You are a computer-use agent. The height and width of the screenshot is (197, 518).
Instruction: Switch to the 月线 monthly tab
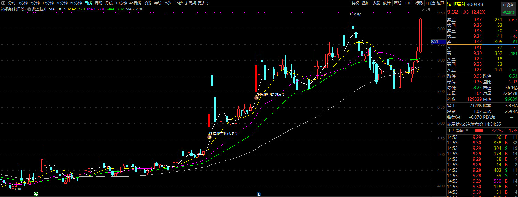tap(109, 3)
